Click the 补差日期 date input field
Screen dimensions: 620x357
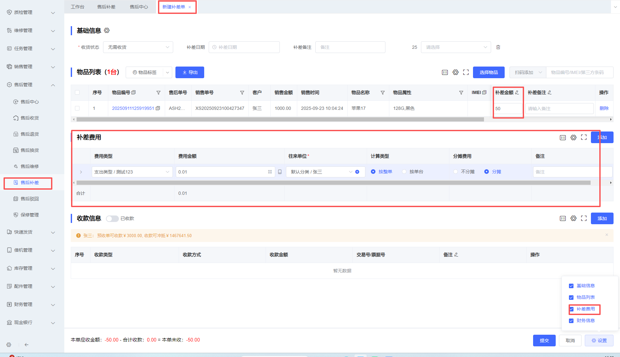(x=244, y=47)
